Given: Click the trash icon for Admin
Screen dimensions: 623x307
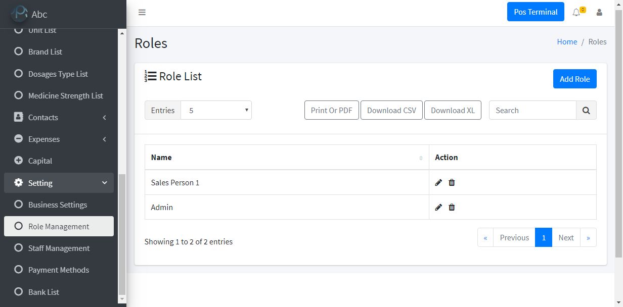Looking at the screenshot, I should pyautogui.click(x=452, y=207).
